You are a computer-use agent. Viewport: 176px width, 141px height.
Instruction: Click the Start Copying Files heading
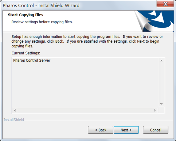[x=25, y=15]
